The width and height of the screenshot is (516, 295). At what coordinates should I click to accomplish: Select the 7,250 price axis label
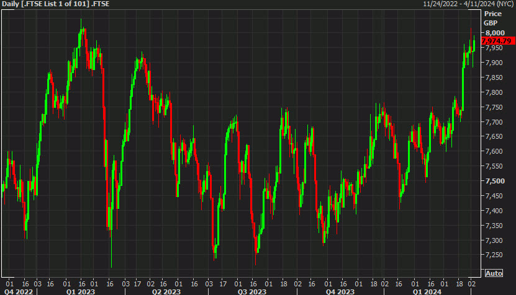click(x=494, y=255)
